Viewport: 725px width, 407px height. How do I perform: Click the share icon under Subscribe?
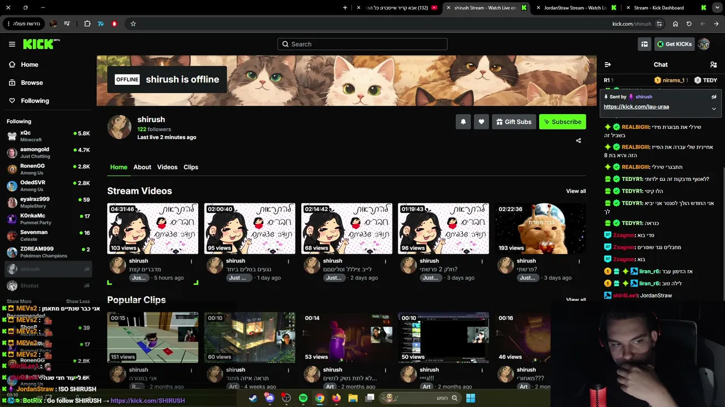click(578, 141)
